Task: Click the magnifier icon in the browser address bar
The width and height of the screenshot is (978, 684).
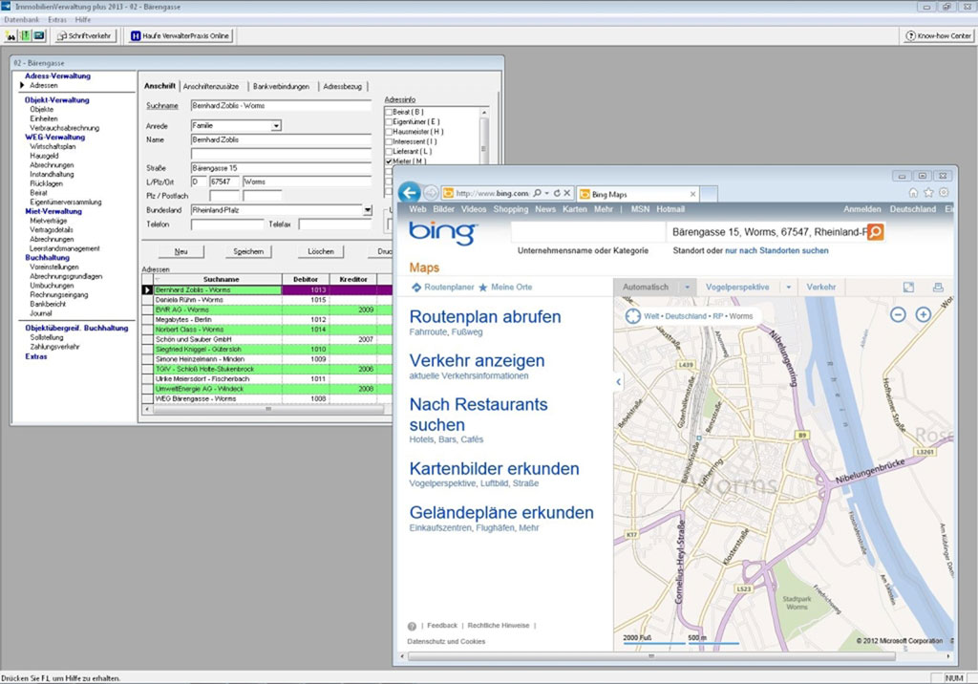Action: click(537, 194)
